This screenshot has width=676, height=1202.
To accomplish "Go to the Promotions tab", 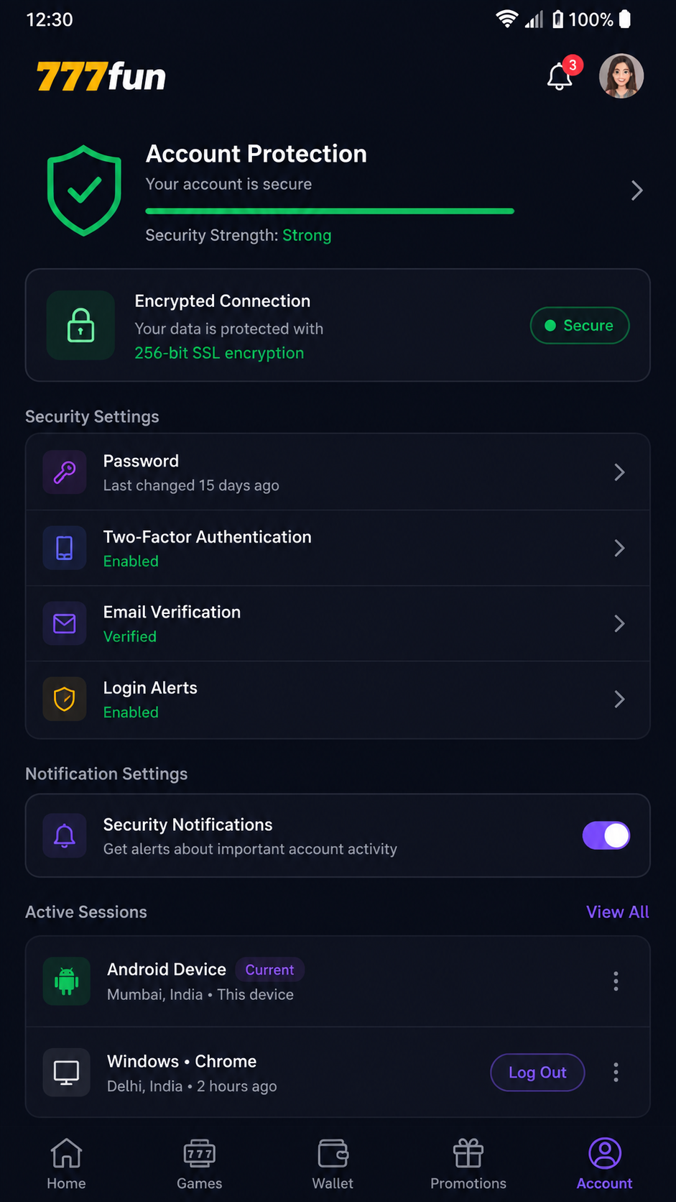I will click(468, 1165).
